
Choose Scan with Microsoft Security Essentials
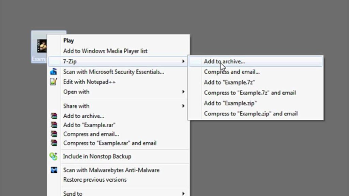coord(119,72)
